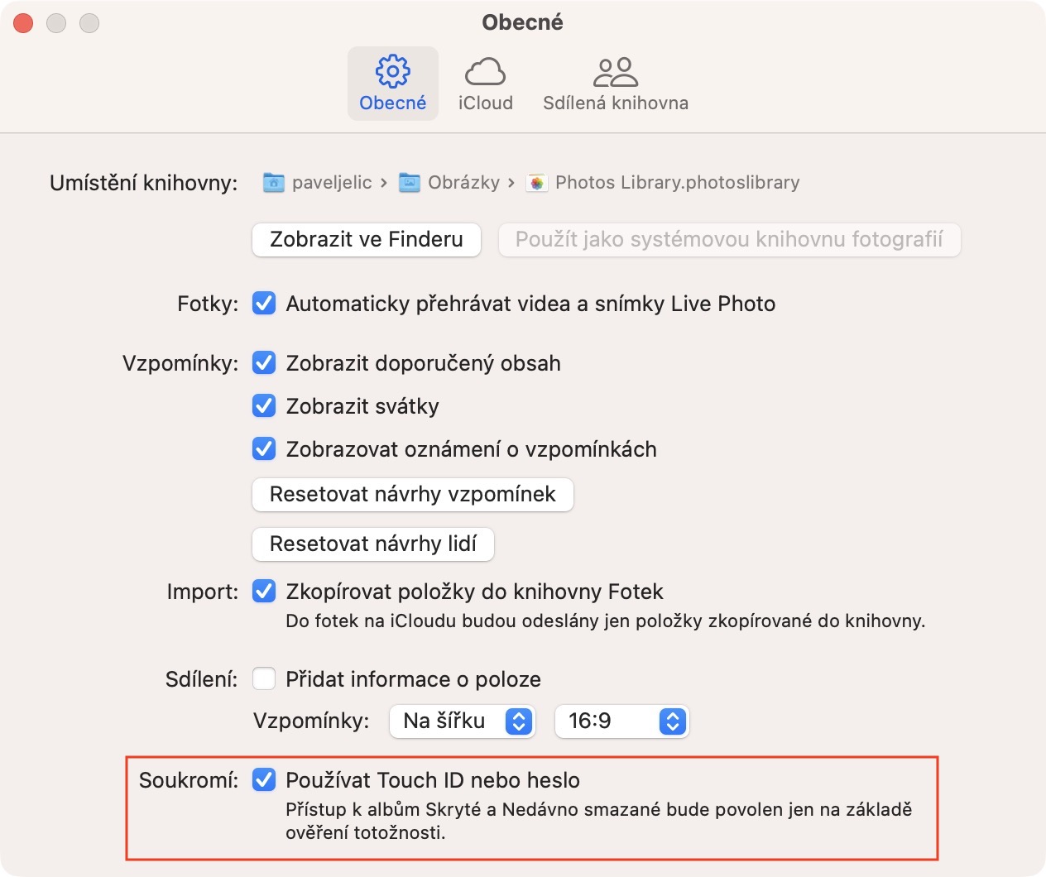Open the 16:9 aspect ratio dropdown

click(x=621, y=721)
